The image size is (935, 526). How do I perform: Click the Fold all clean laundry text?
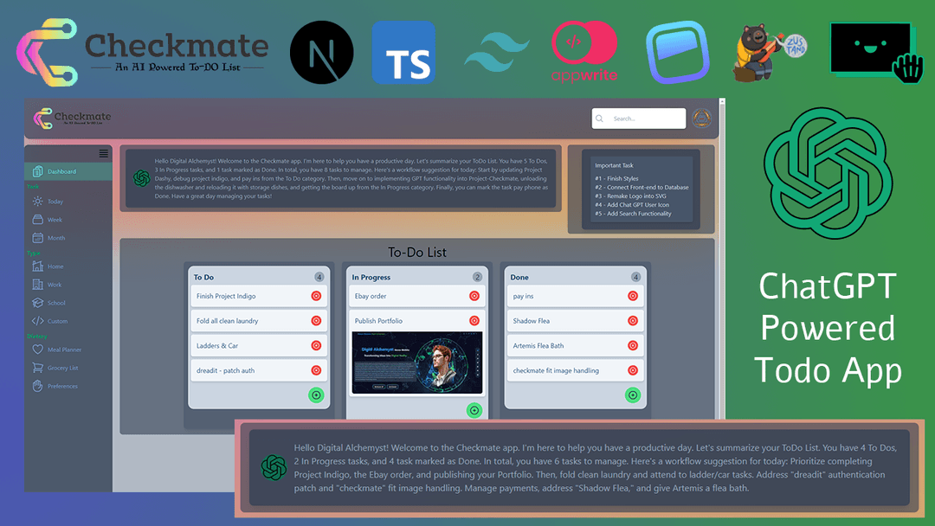[x=227, y=321]
